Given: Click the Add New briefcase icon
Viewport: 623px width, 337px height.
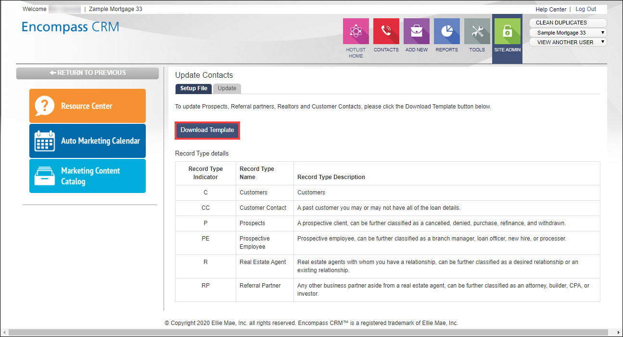Looking at the screenshot, I should point(416,32).
